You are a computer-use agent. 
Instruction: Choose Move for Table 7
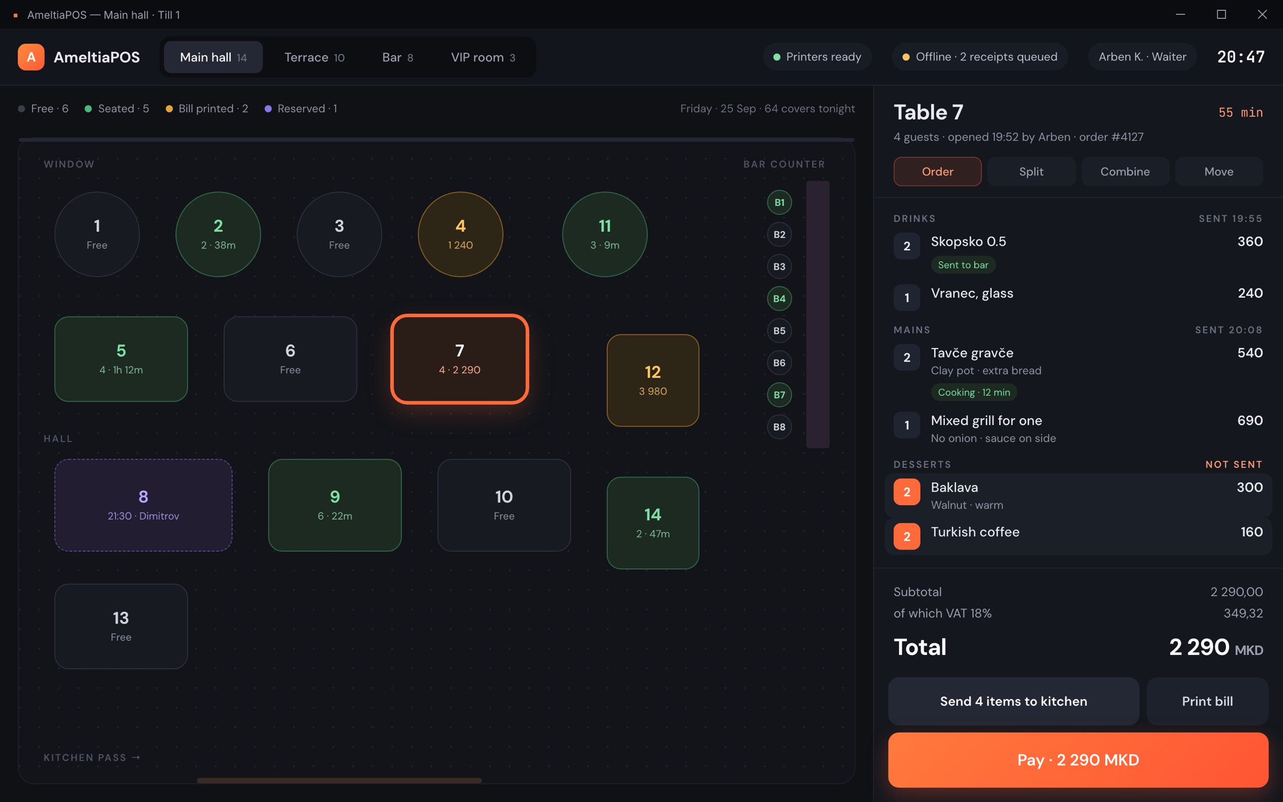(x=1219, y=172)
